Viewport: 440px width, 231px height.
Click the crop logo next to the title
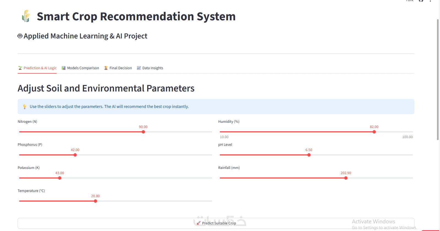pyautogui.click(x=26, y=16)
